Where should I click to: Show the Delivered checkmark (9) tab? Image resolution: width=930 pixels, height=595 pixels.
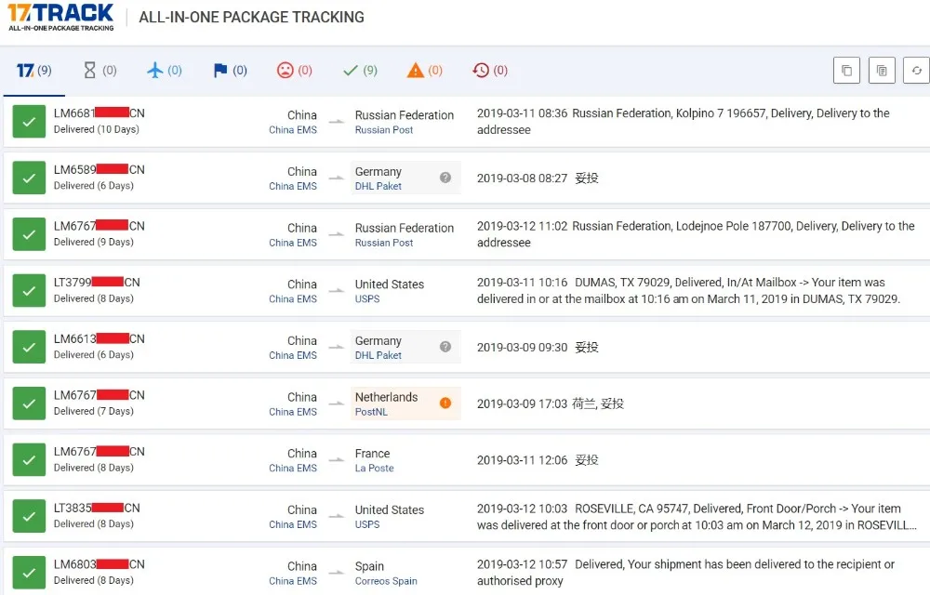[360, 71]
